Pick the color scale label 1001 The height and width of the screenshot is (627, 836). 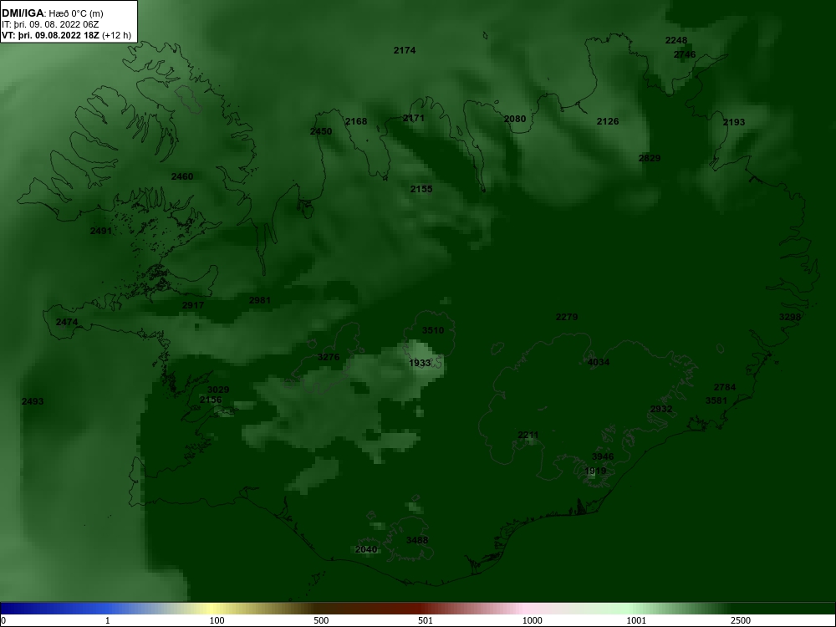coord(636,620)
